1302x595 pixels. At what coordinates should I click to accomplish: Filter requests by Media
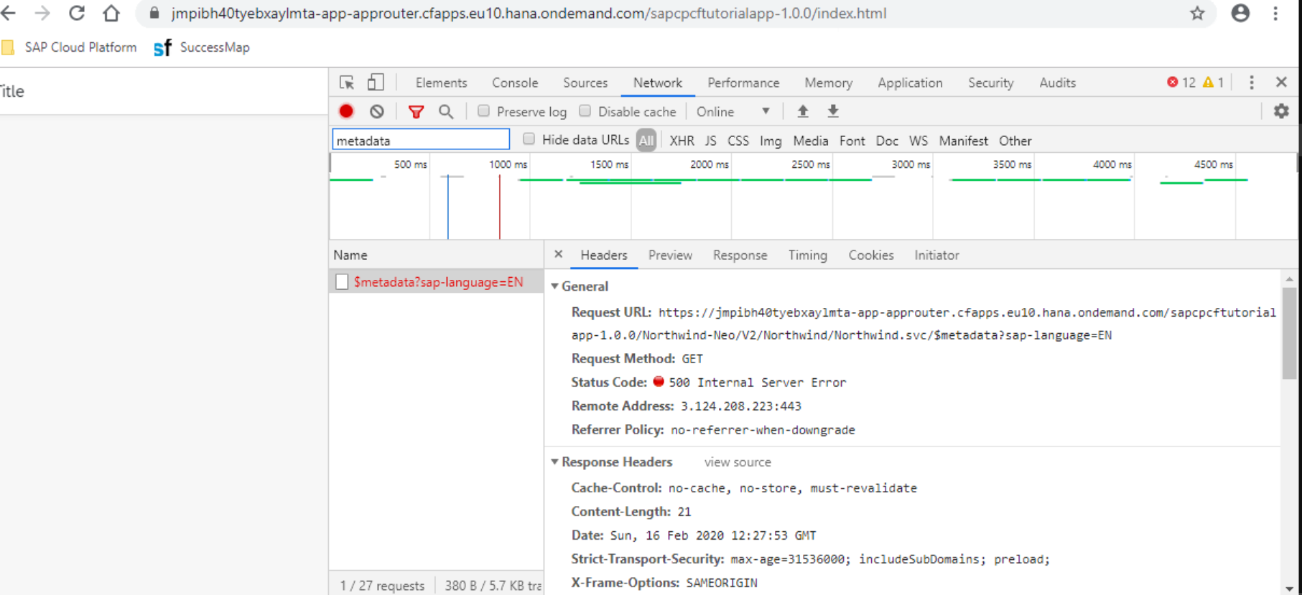pos(811,141)
